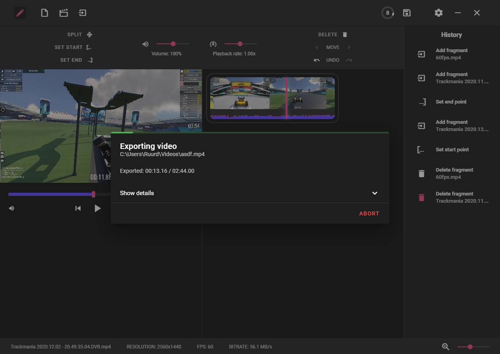500x354 pixels.
Task: Click the playback rate speedometer icon
Action: click(213, 44)
